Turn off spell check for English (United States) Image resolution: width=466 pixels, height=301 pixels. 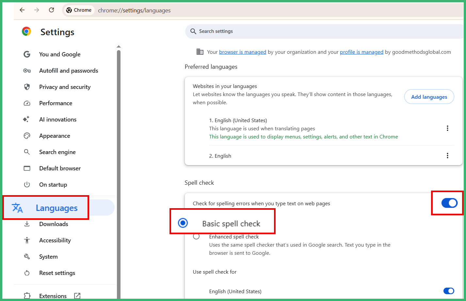[x=449, y=291]
